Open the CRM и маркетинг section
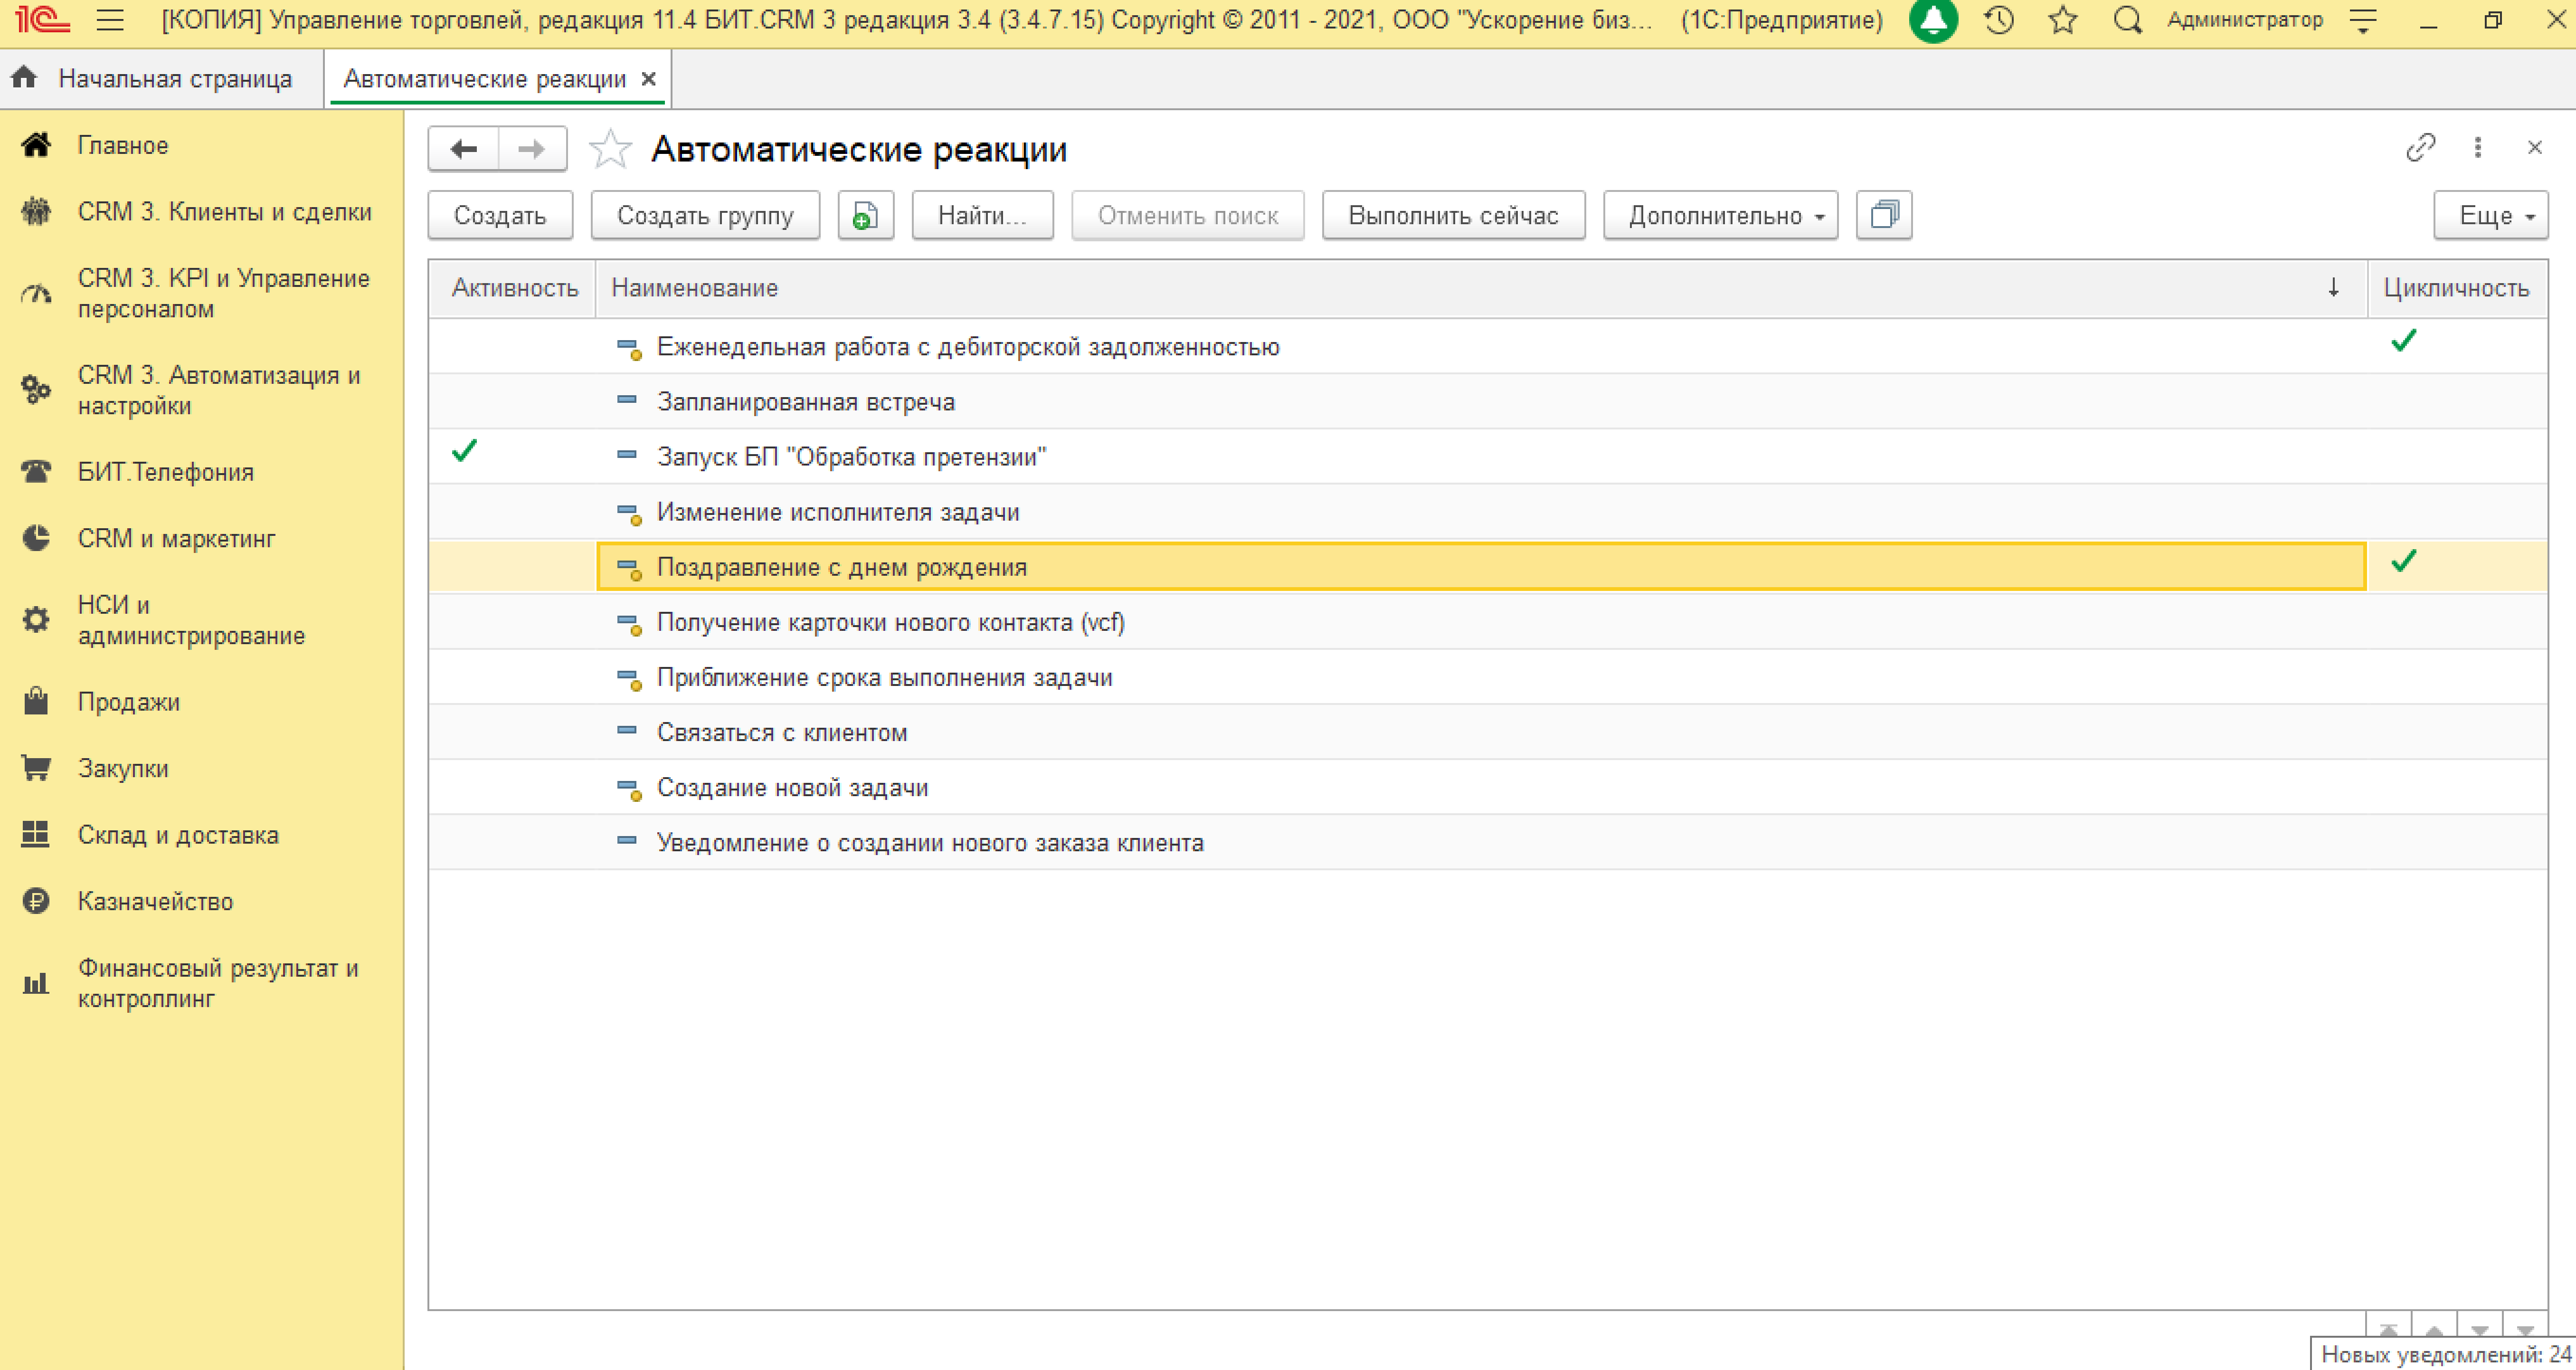 [x=176, y=538]
